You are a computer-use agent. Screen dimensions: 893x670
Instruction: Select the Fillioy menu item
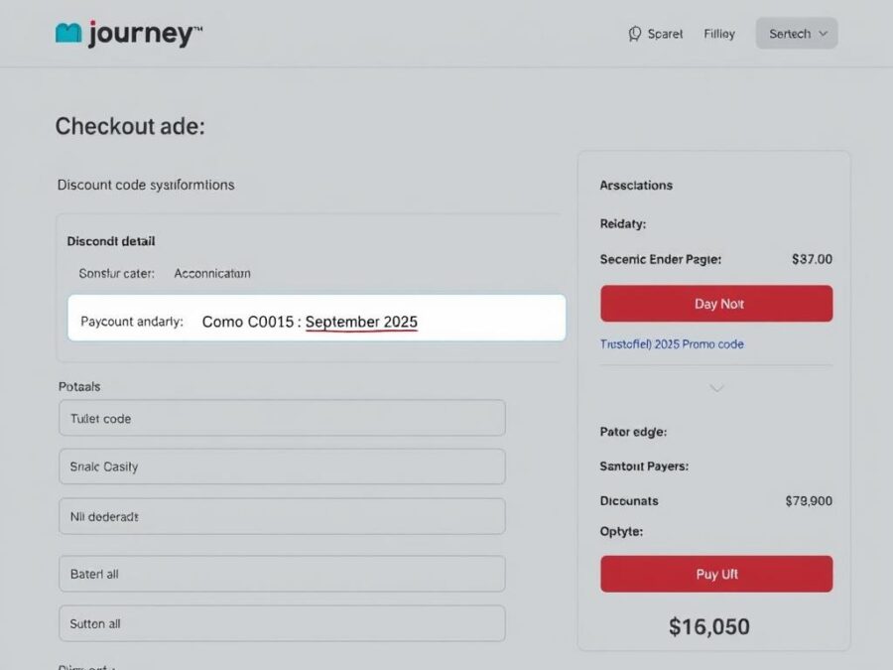[718, 33]
